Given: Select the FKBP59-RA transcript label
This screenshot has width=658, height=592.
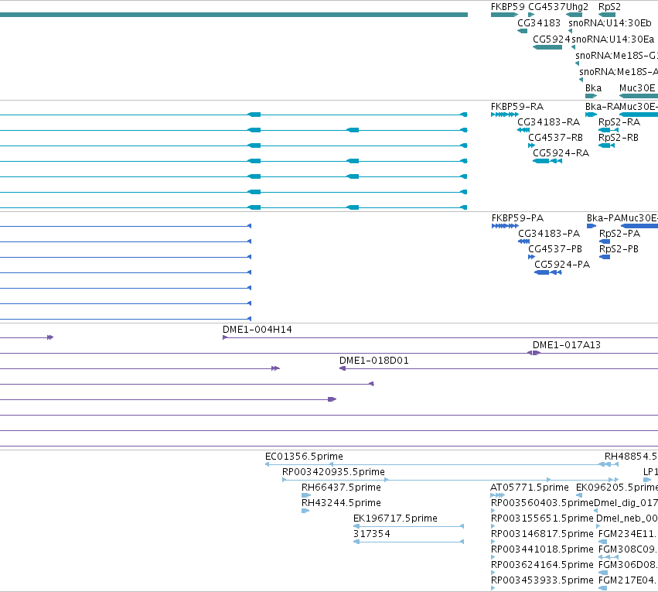Looking at the screenshot, I should click(517, 107).
